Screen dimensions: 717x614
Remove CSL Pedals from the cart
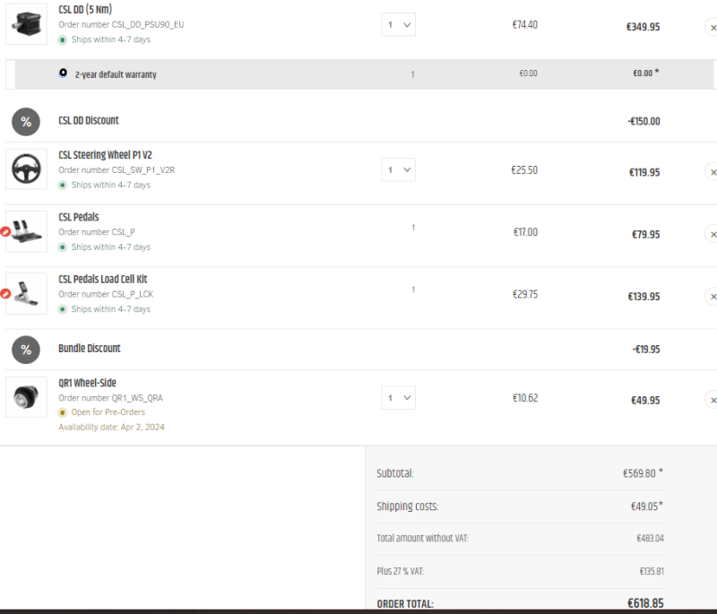pos(712,234)
